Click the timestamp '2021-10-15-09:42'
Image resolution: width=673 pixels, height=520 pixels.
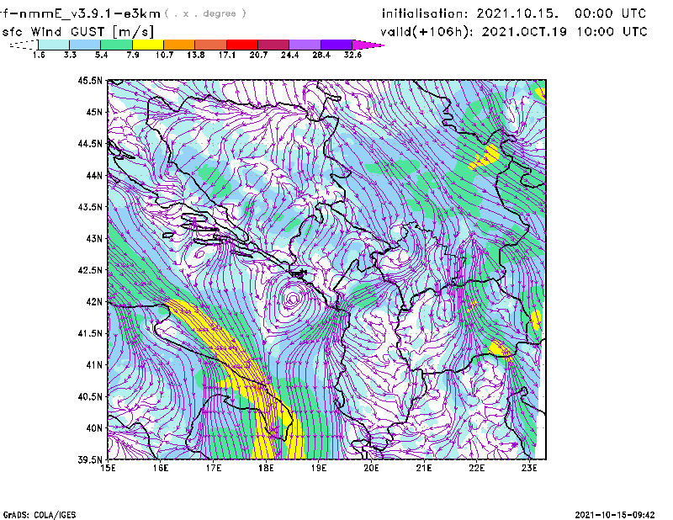coord(615,515)
